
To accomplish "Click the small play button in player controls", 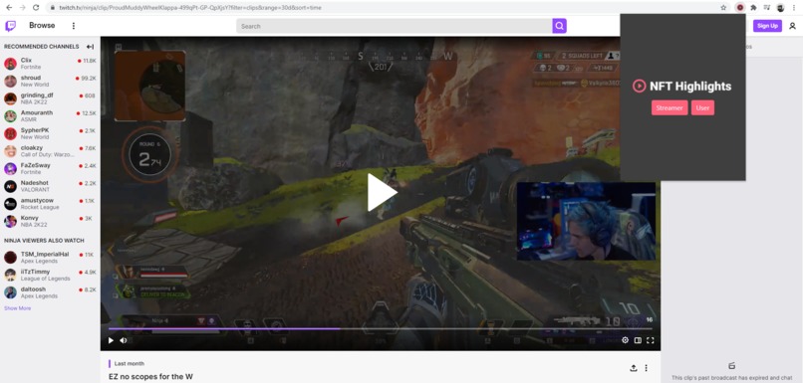I will tap(111, 340).
